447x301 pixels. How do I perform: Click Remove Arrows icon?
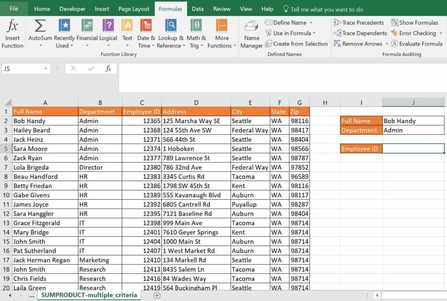click(x=338, y=43)
